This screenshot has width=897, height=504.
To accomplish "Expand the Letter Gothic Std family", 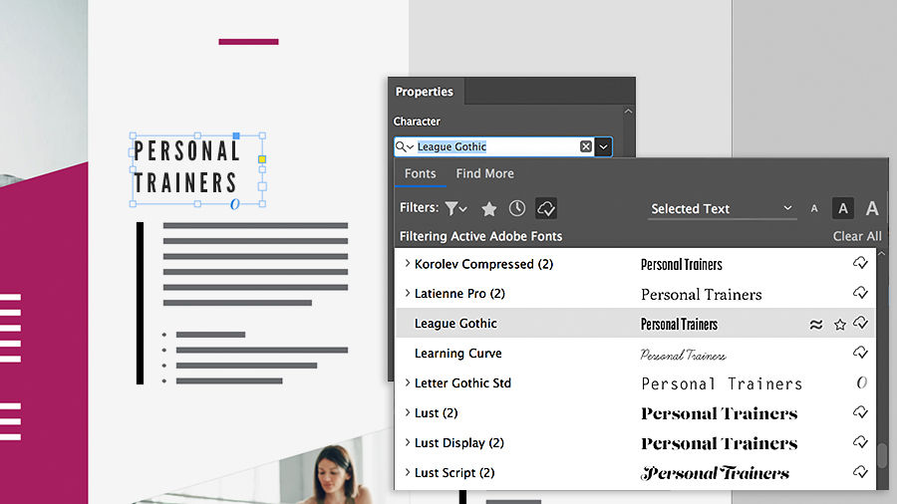I will pyautogui.click(x=408, y=382).
